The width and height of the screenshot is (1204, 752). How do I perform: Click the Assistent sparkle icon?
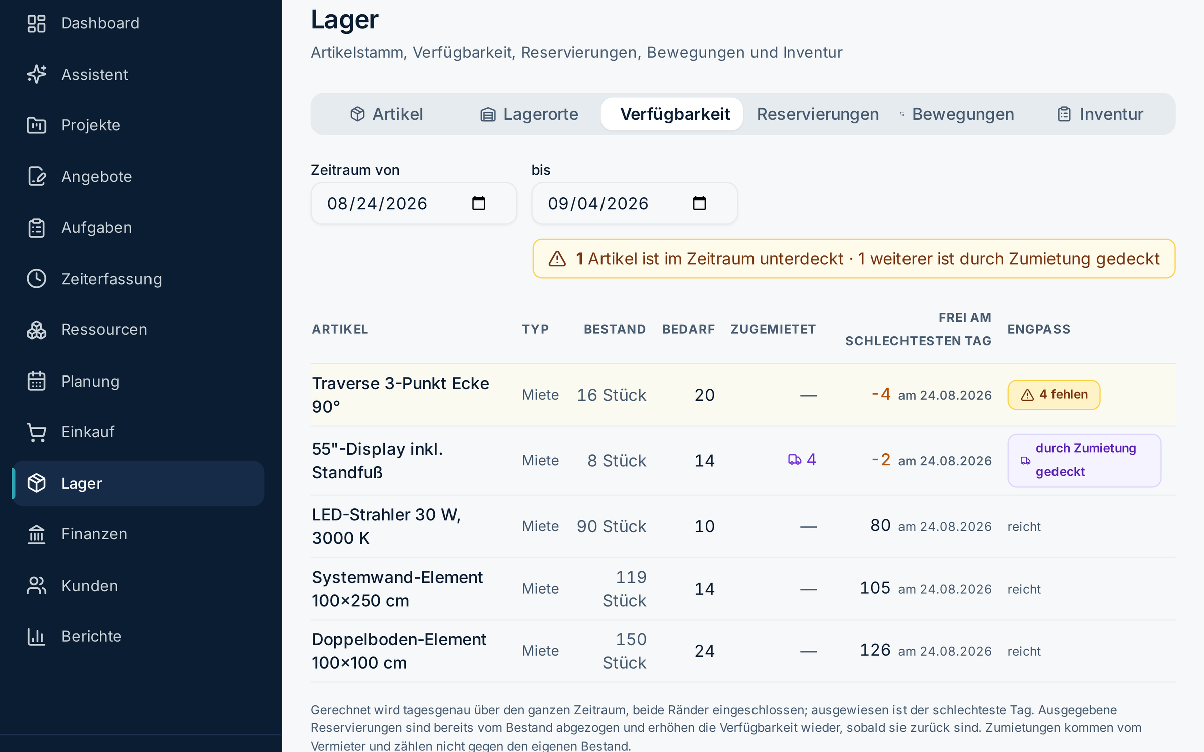tap(36, 74)
